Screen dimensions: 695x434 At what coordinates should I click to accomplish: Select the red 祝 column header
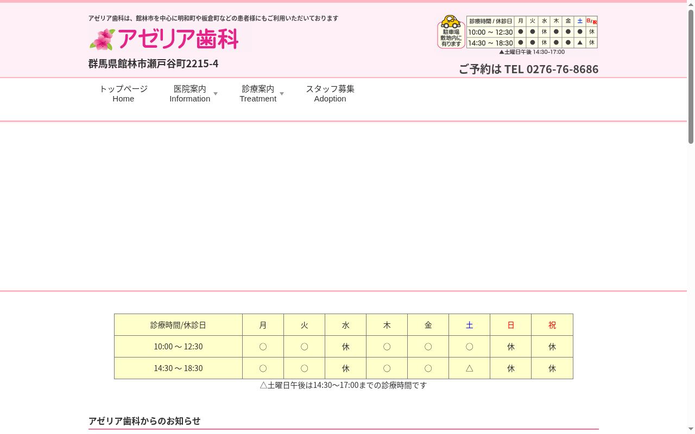552,325
